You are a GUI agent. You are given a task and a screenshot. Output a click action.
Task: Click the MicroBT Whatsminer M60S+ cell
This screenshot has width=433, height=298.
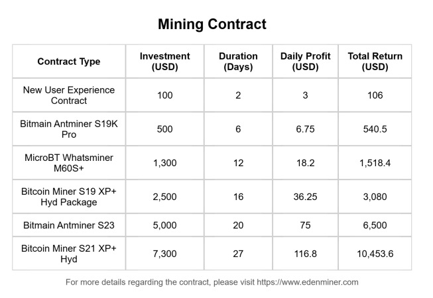[69, 163]
